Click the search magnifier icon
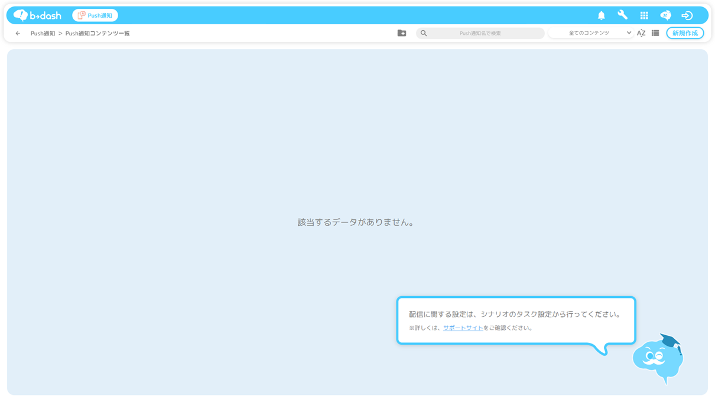The image size is (715, 402). 424,33
